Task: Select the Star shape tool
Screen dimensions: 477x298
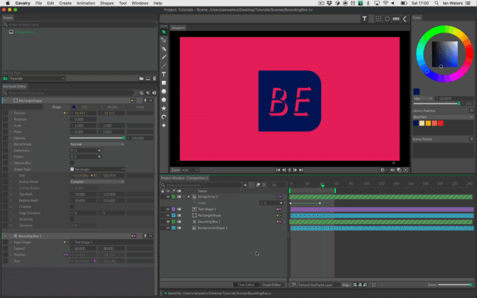Action: [164, 108]
